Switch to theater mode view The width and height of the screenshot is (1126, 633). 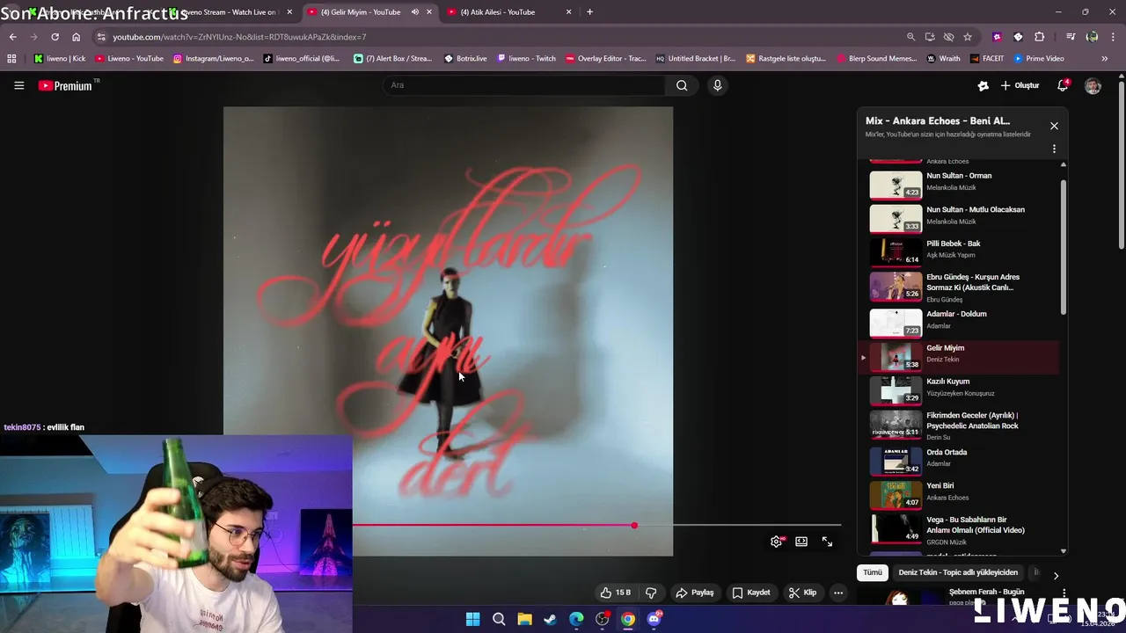(x=801, y=542)
